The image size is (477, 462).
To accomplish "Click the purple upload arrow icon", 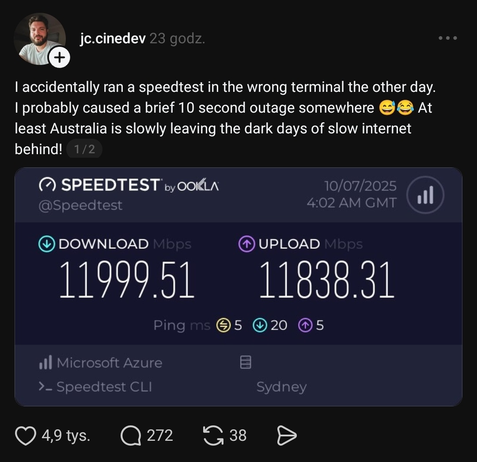I will coord(247,244).
